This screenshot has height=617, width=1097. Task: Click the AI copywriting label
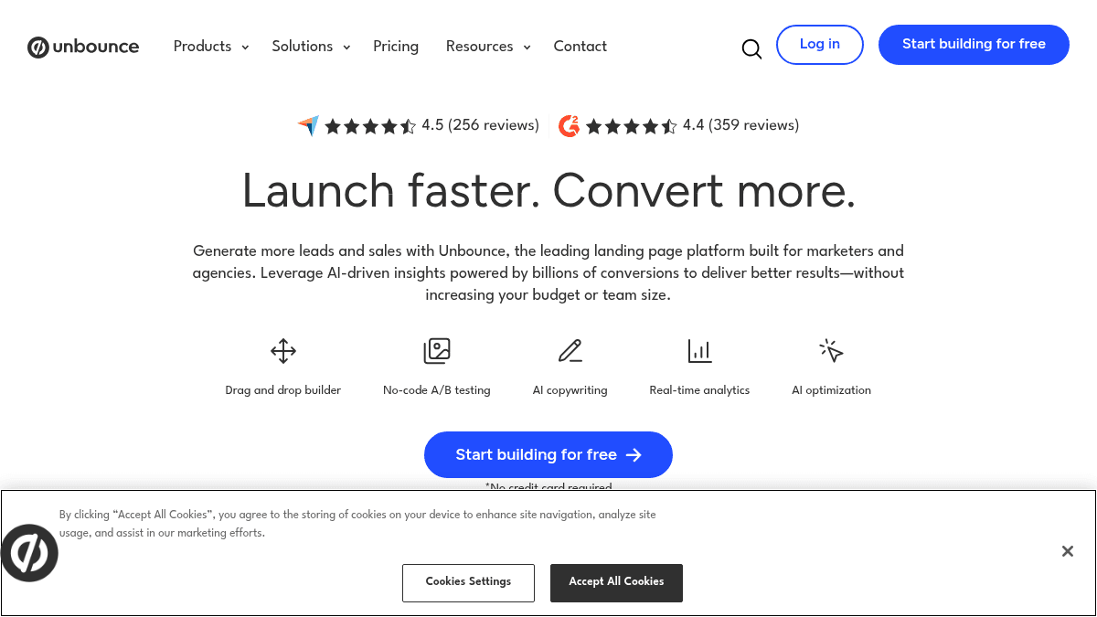570,390
